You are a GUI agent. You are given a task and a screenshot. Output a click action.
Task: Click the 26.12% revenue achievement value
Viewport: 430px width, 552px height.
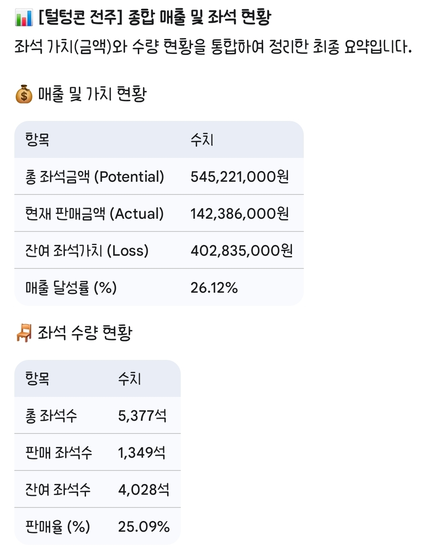coord(214,288)
